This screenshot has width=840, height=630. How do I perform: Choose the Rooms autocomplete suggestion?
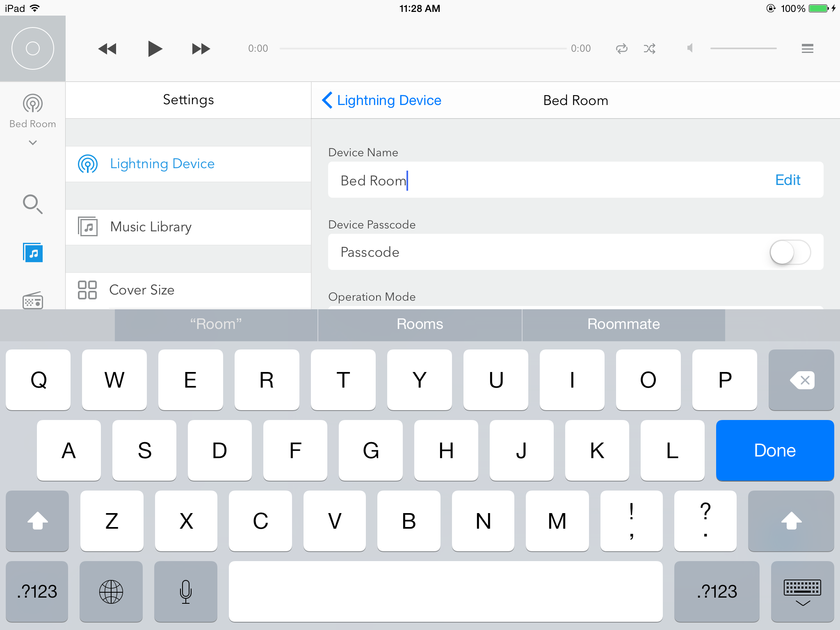click(420, 324)
